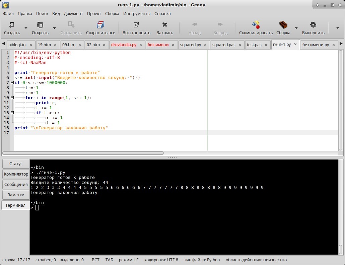Click the Open file icon

[x=40, y=25]
